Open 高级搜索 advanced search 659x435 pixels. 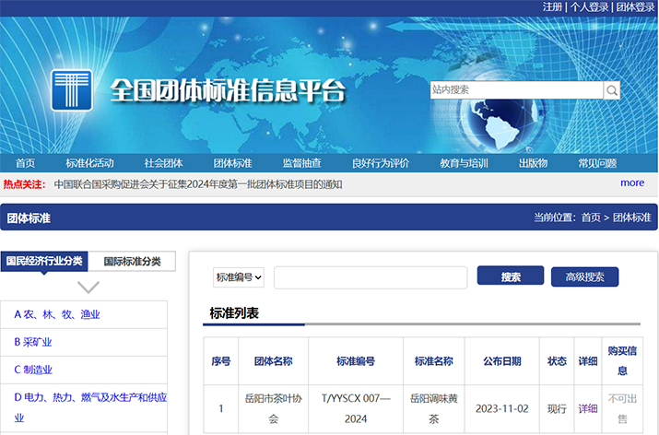(584, 276)
